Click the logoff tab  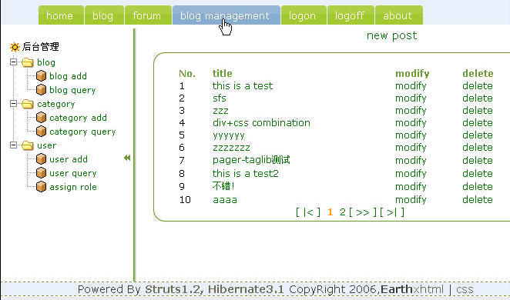coord(351,15)
